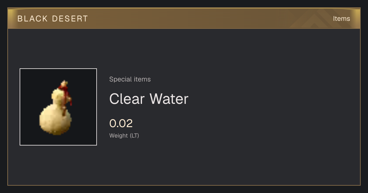
Task: Click the Special items category label
Action: coord(130,79)
